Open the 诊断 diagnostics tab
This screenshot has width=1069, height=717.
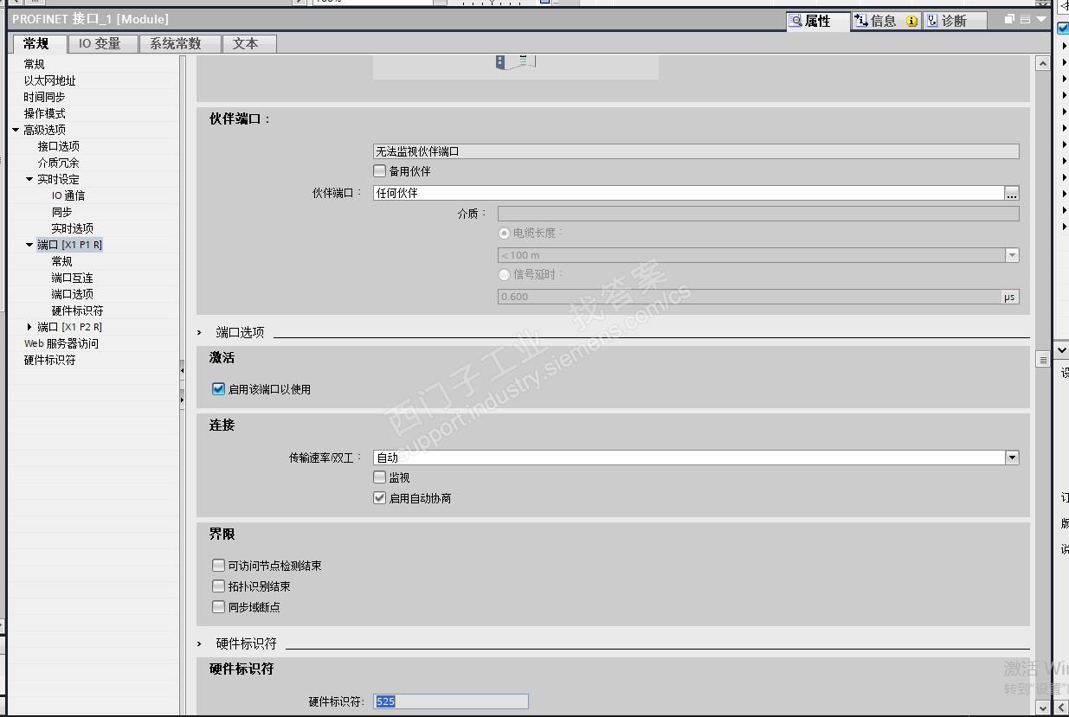(954, 21)
